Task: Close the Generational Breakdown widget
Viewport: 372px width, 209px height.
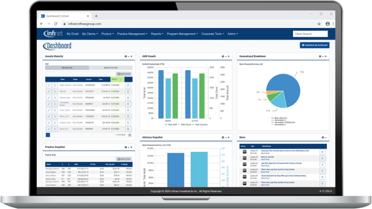Action: pyautogui.click(x=325, y=56)
